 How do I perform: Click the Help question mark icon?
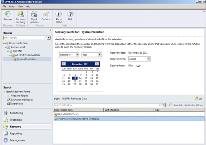(70, 14)
